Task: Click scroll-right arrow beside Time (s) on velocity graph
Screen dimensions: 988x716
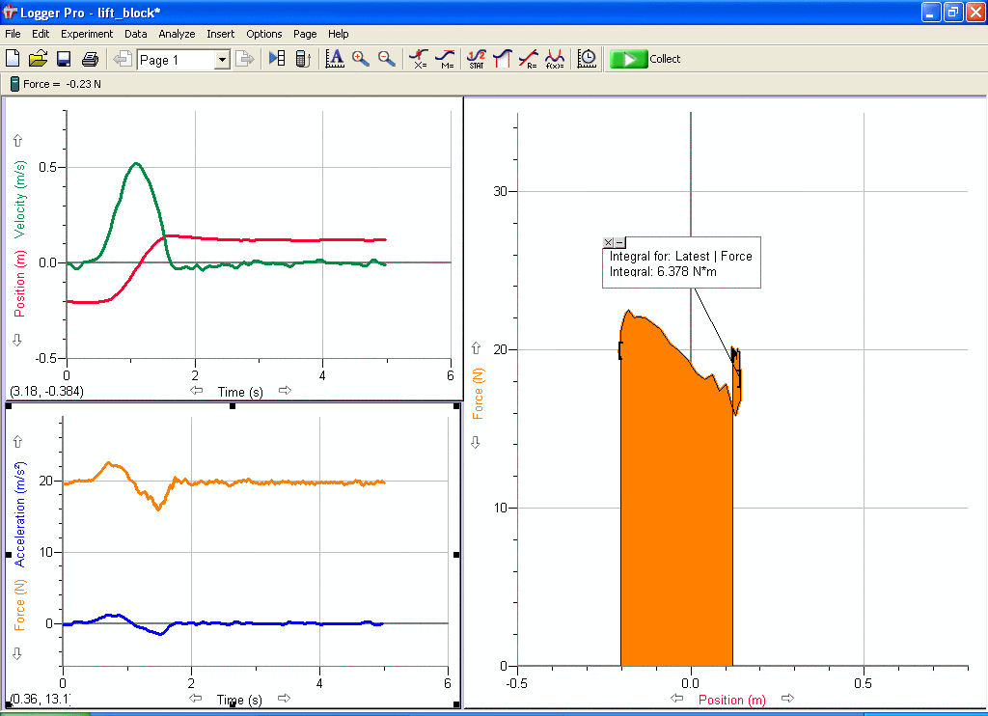Action: (285, 391)
